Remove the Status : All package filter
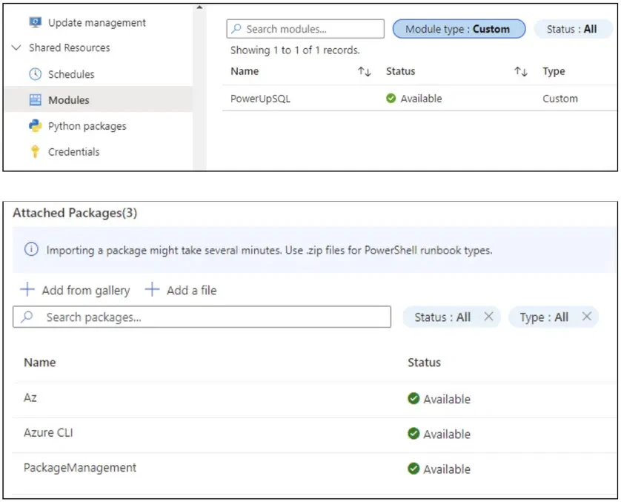The width and height of the screenshot is (621, 502). [x=489, y=317]
